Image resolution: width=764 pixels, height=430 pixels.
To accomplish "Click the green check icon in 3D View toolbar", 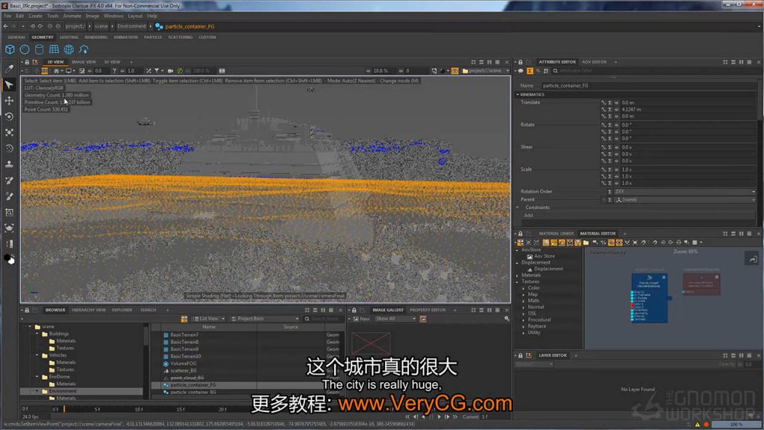I will 180,71.
